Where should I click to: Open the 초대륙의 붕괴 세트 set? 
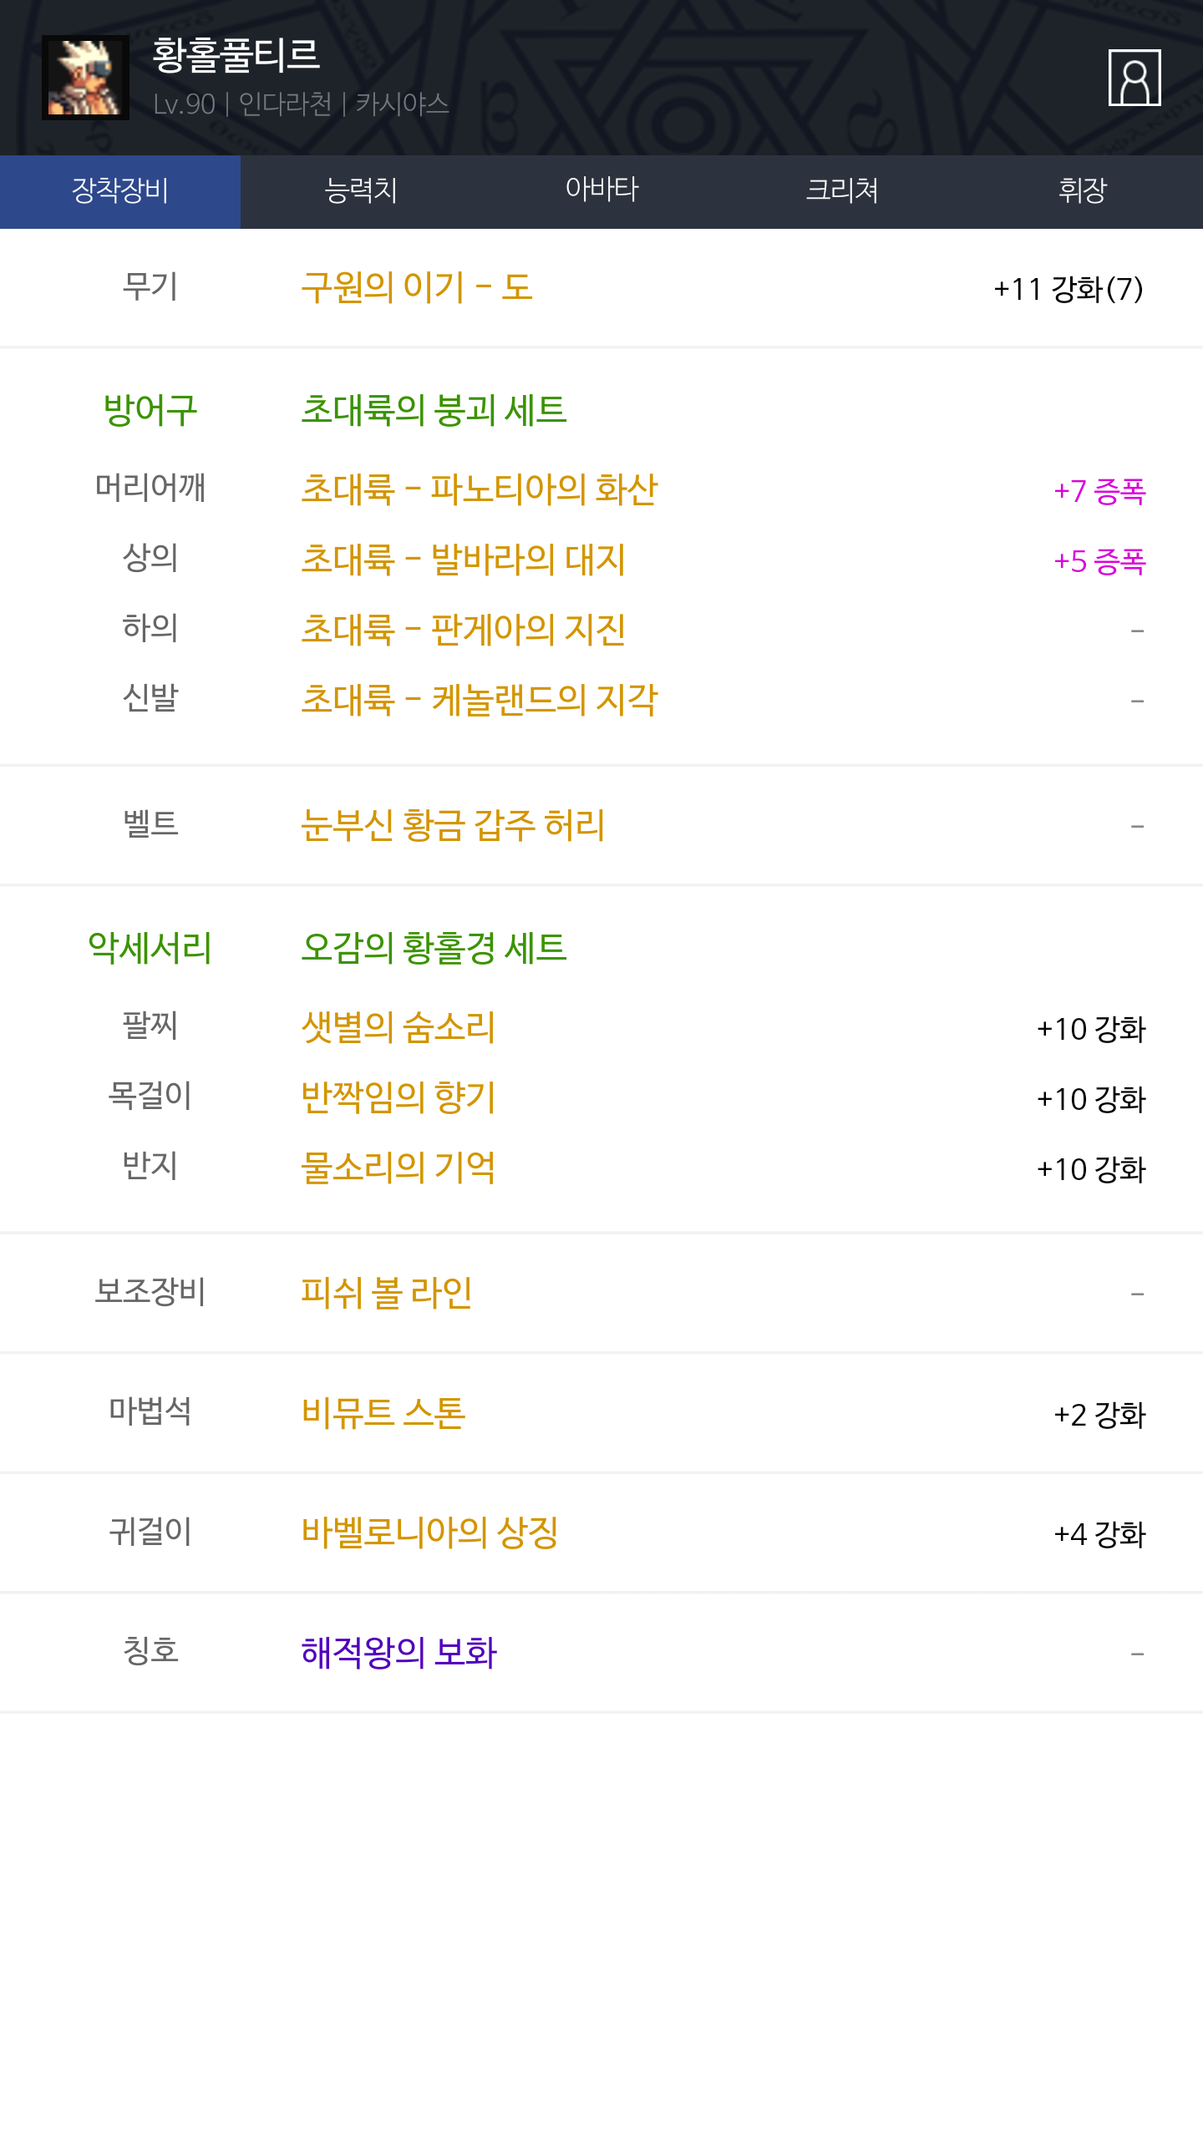[434, 410]
